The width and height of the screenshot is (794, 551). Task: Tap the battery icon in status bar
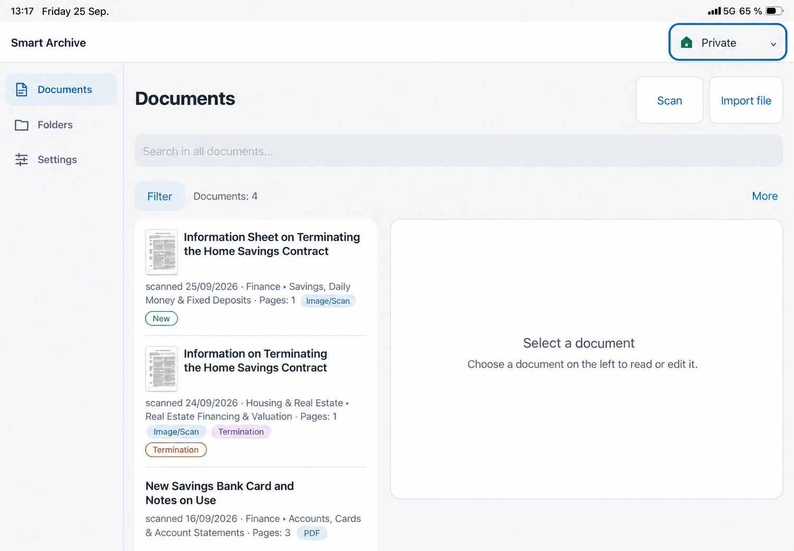pos(774,11)
